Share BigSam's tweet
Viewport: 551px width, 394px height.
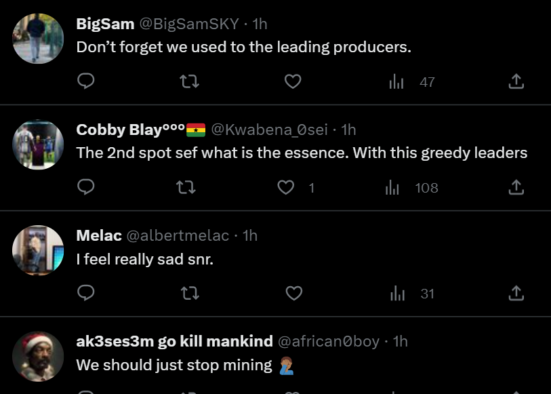click(516, 82)
